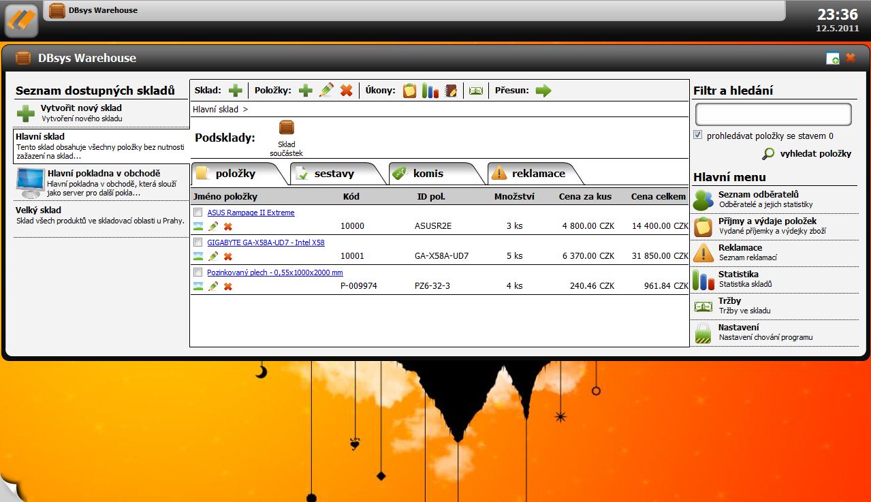871x502 pixels.
Task: Click the red X delete icon in Položky toolbar
Action: [x=346, y=91]
